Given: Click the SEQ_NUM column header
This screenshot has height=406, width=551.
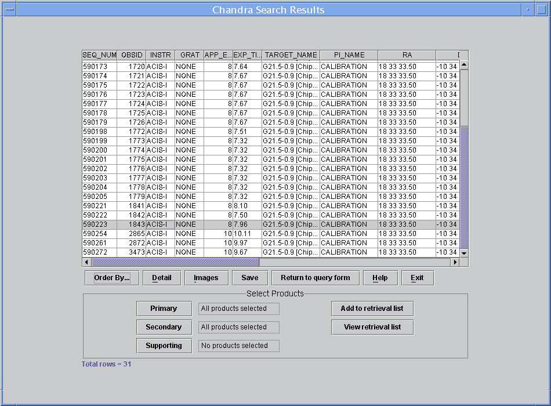Looking at the screenshot, I should (x=99, y=55).
